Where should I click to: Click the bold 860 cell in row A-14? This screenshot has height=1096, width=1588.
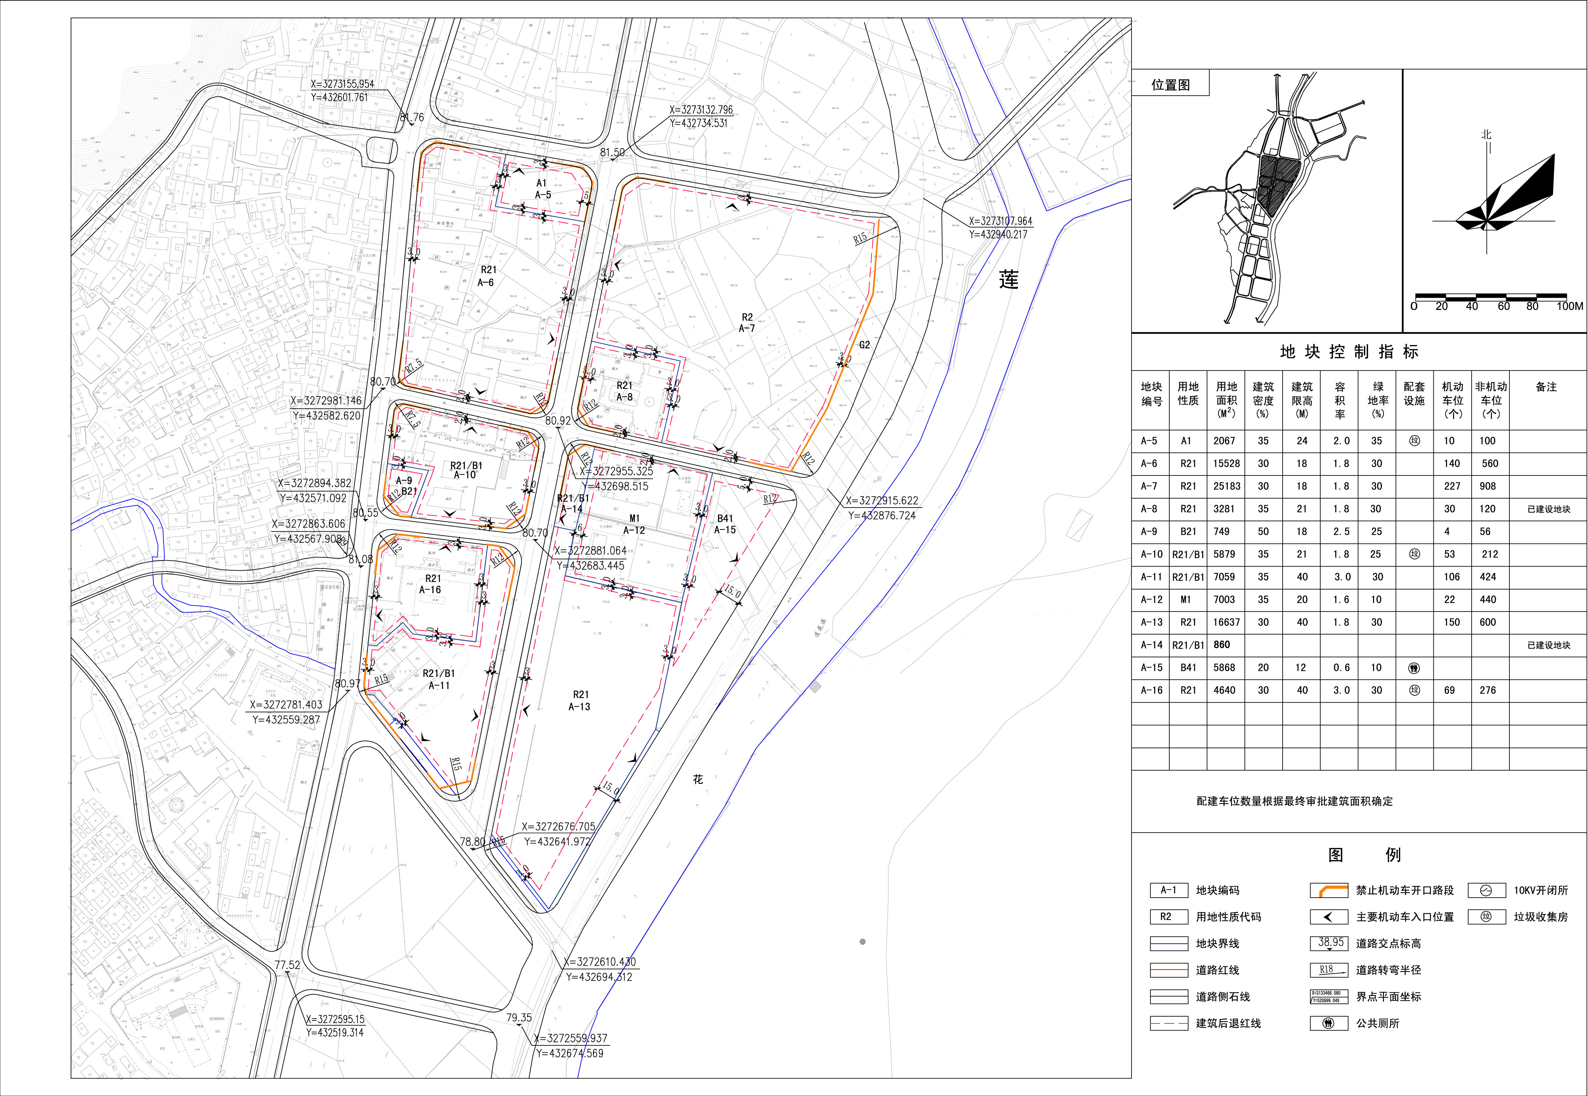pyautogui.click(x=1222, y=645)
